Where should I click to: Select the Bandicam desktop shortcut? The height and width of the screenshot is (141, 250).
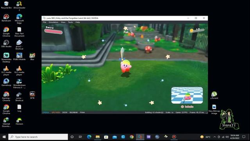tap(6, 18)
